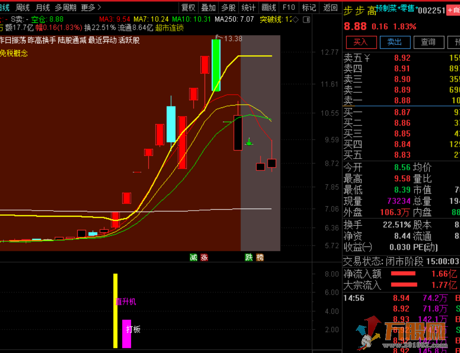Click the 最高 value 9.58

pos(402,178)
